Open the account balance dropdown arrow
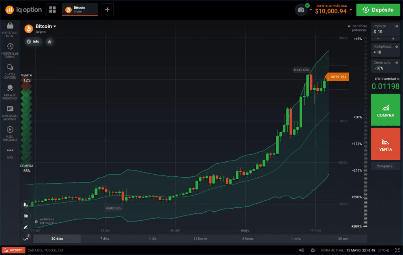Image resolution: width=403 pixels, height=255 pixels. pyautogui.click(x=351, y=10)
